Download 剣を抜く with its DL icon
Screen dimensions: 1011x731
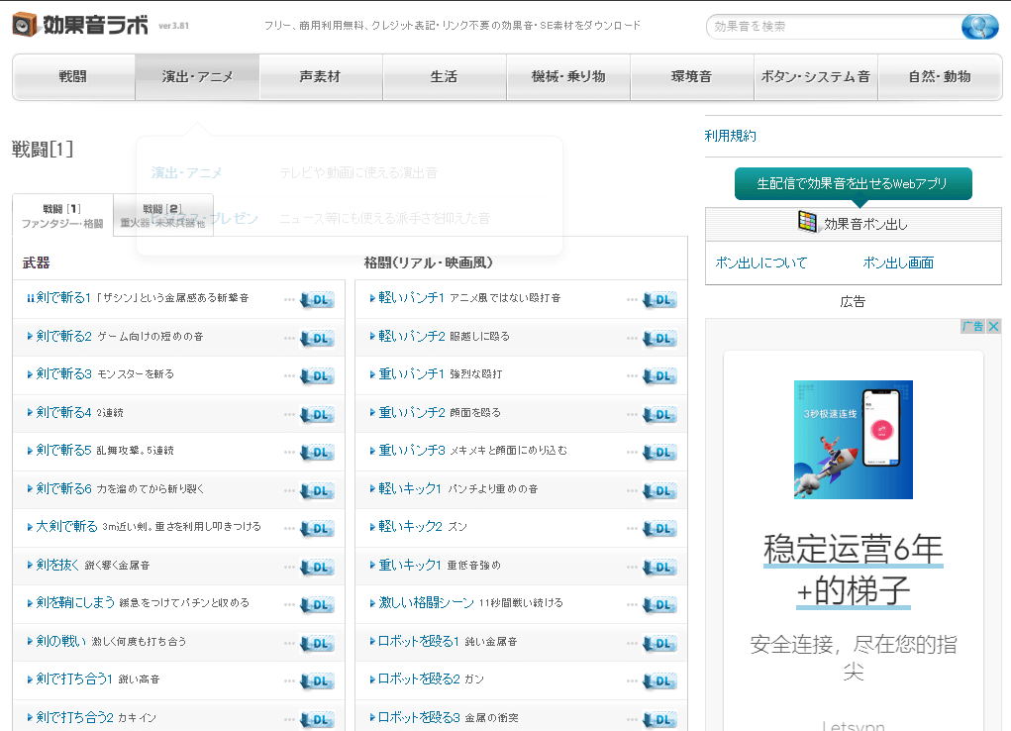317,567
